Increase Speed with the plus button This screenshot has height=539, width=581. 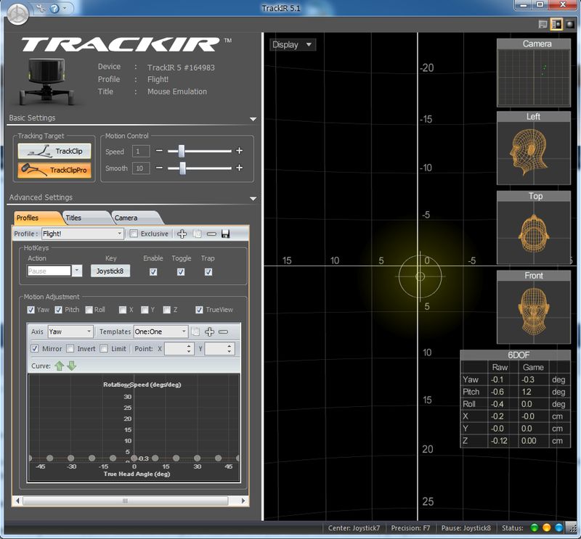[x=240, y=151]
